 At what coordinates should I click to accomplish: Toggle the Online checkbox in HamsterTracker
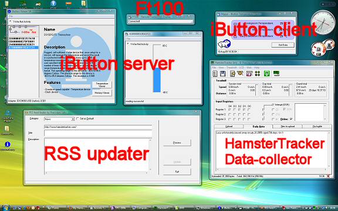[x=291, y=119]
